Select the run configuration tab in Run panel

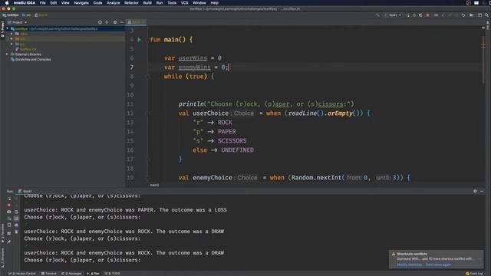pos(25,191)
